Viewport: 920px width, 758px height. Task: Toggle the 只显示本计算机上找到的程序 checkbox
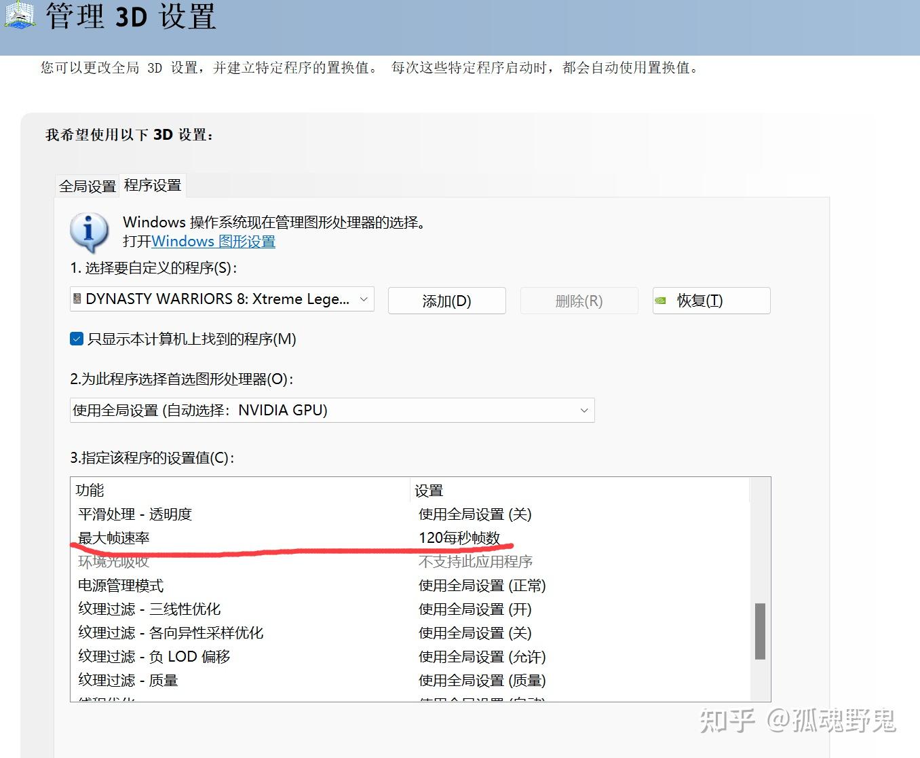click(77, 339)
